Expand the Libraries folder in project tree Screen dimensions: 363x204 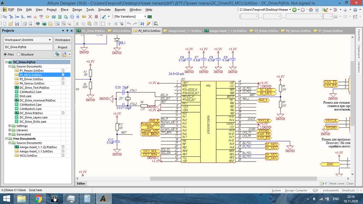pyautogui.click(x=10, y=130)
